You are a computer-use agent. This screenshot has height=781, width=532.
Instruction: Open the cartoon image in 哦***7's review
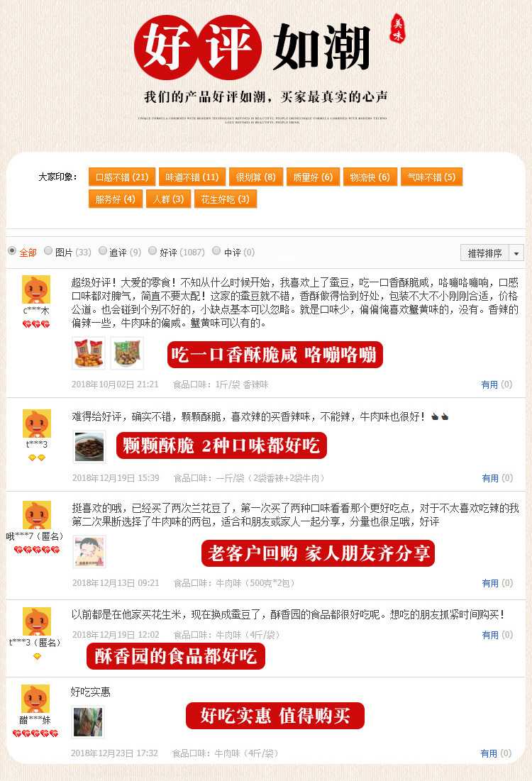[x=89, y=552]
